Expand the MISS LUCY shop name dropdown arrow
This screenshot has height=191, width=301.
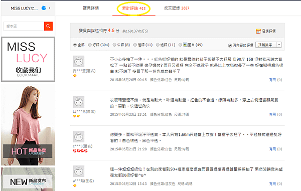pyautogui.click(x=50, y=8)
